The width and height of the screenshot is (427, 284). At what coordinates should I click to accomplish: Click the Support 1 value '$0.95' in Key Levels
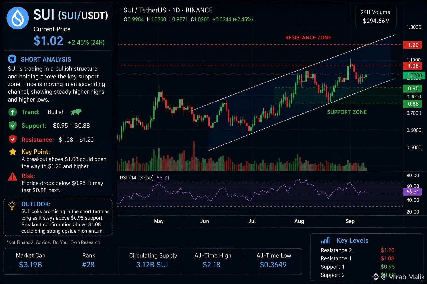[x=388, y=267]
